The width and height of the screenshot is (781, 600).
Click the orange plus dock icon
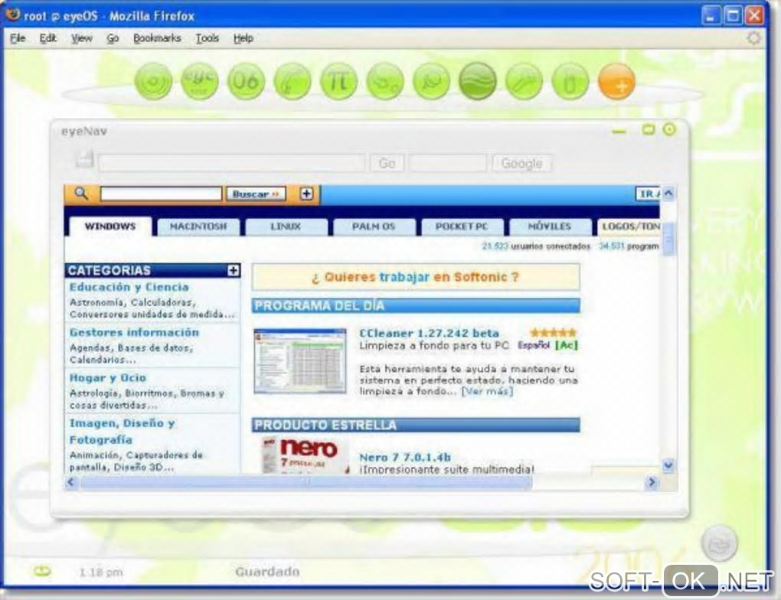(x=616, y=81)
